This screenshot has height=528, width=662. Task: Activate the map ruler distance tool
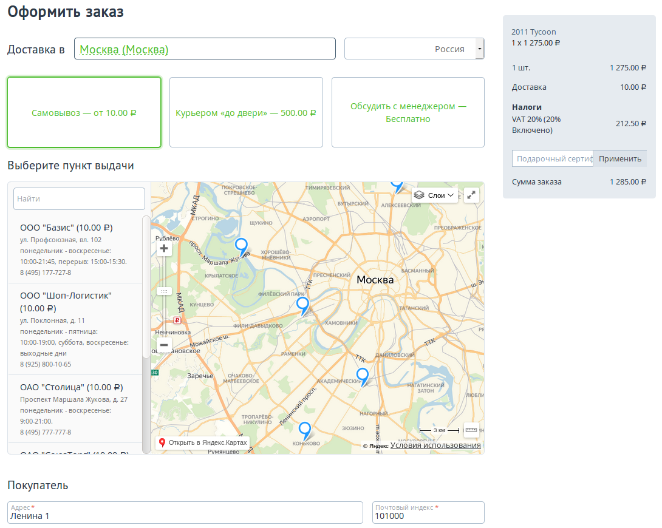[x=471, y=430]
